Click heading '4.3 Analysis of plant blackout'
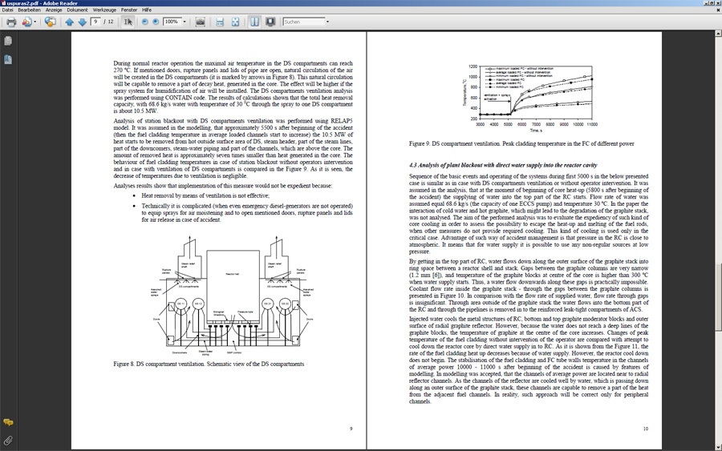 [503, 164]
